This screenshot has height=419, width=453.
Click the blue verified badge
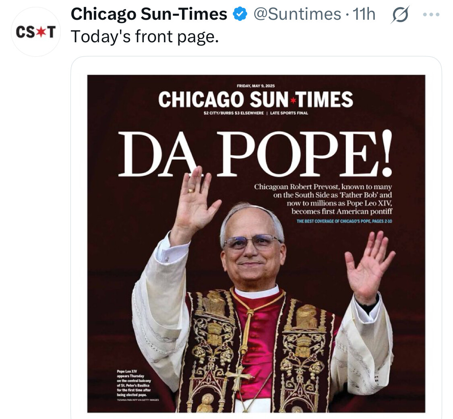[x=240, y=14]
